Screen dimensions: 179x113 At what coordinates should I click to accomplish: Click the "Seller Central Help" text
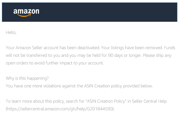[149, 101]
